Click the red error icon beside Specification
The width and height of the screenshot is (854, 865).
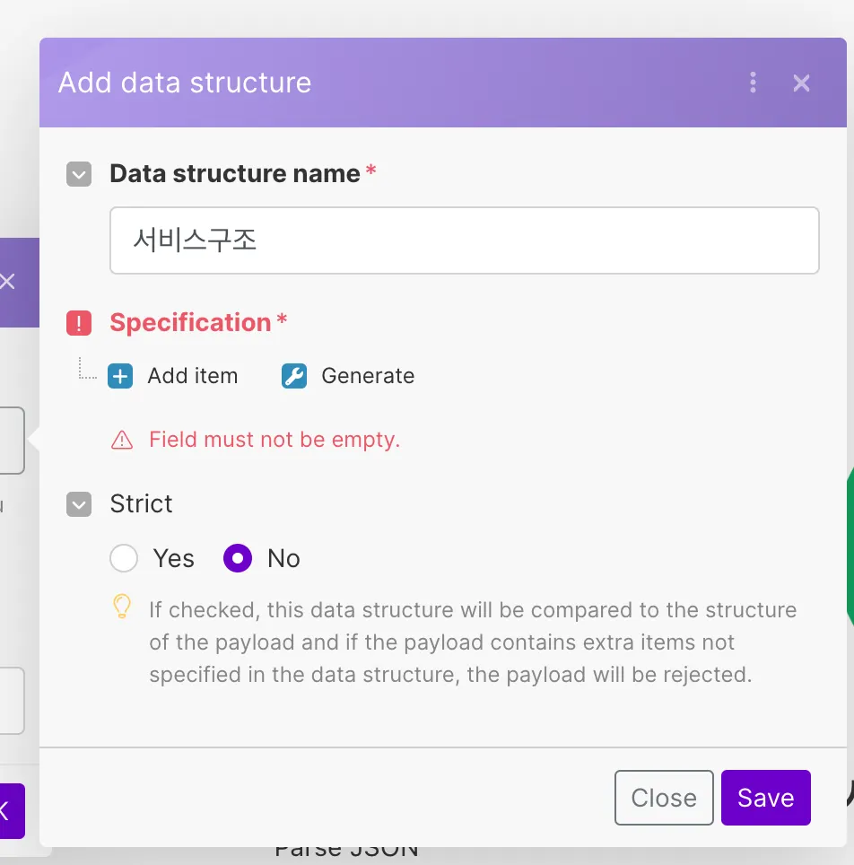coord(79,323)
